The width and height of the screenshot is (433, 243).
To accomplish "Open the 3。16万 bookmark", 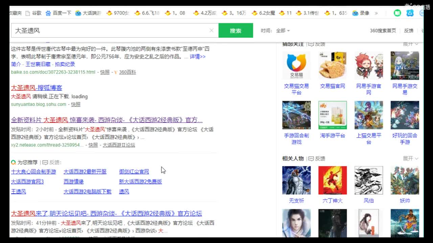I will click(x=234, y=13).
